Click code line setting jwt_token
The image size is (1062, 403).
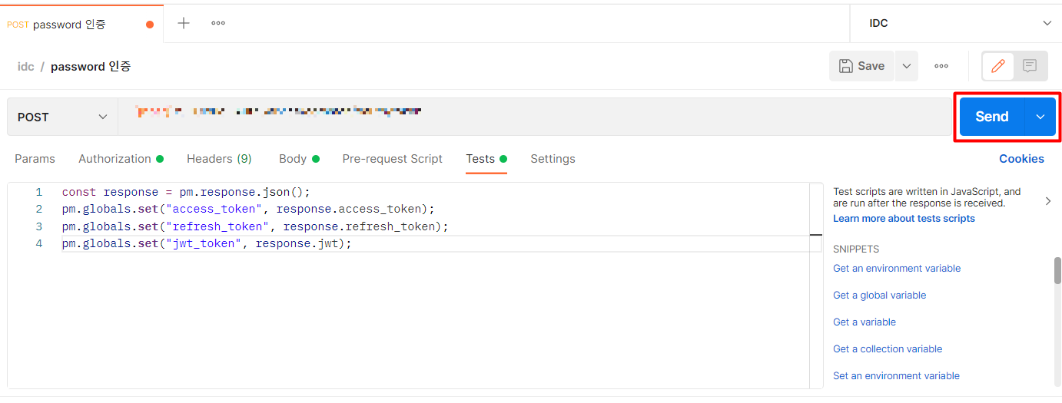[x=207, y=243]
